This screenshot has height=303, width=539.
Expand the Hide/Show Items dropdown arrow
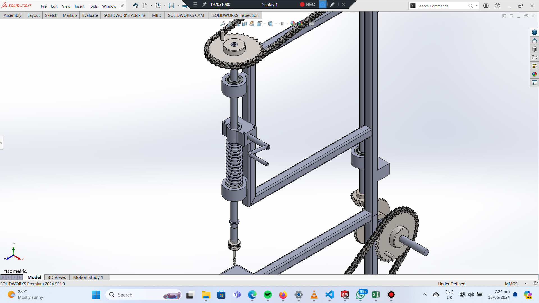287,24
